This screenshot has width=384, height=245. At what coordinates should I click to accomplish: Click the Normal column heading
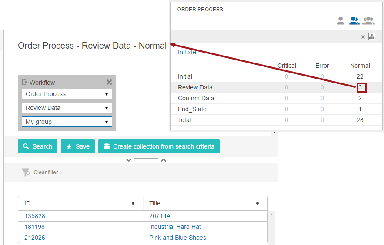[x=360, y=66]
